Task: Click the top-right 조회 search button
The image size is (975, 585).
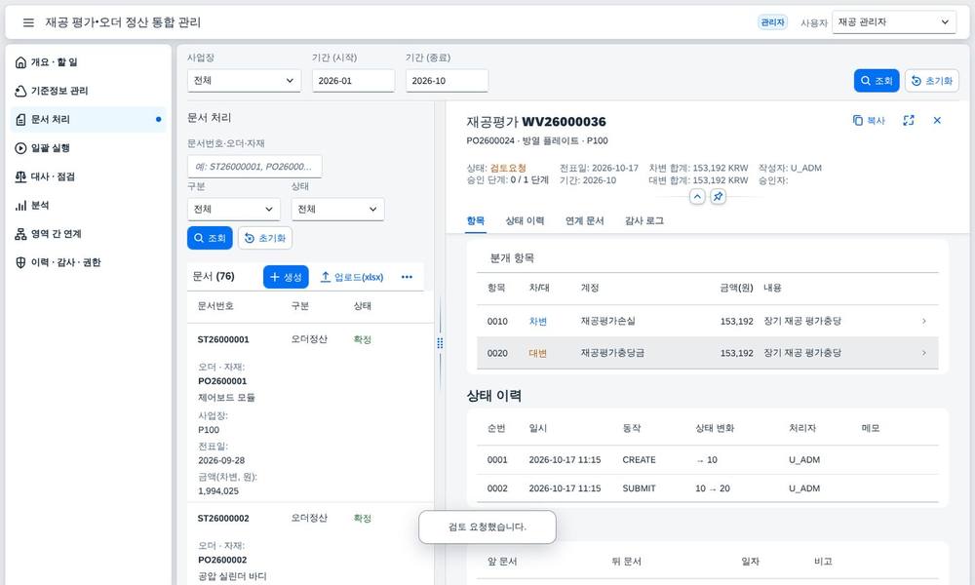Action: click(877, 81)
